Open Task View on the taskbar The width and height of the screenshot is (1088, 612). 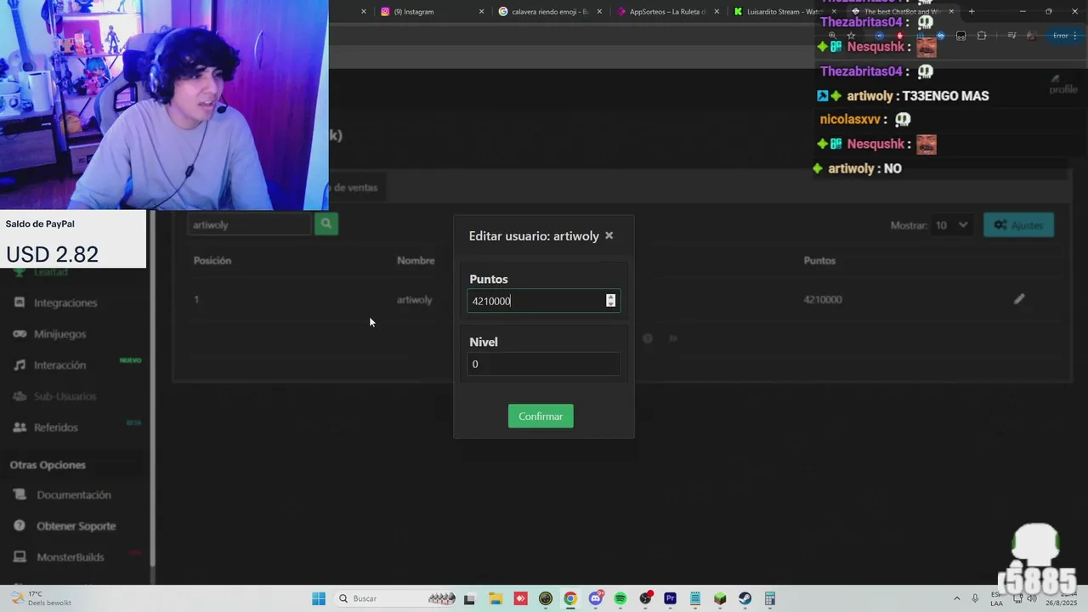[x=469, y=598]
